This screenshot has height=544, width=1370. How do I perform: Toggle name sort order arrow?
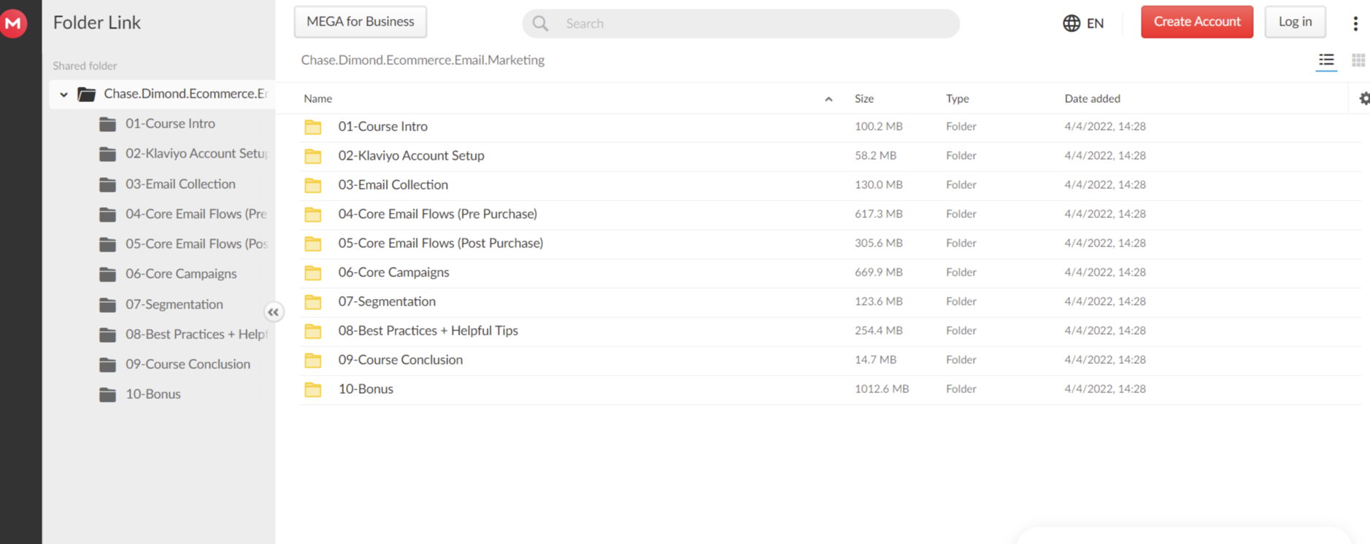click(828, 99)
